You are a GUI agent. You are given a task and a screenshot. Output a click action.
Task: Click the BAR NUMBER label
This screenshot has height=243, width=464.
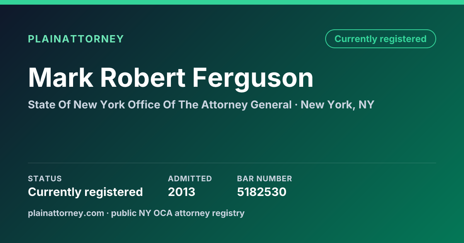[x=264, y=179]
